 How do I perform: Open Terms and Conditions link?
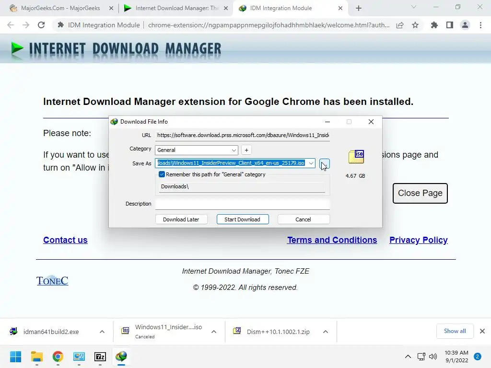[332, 240]
